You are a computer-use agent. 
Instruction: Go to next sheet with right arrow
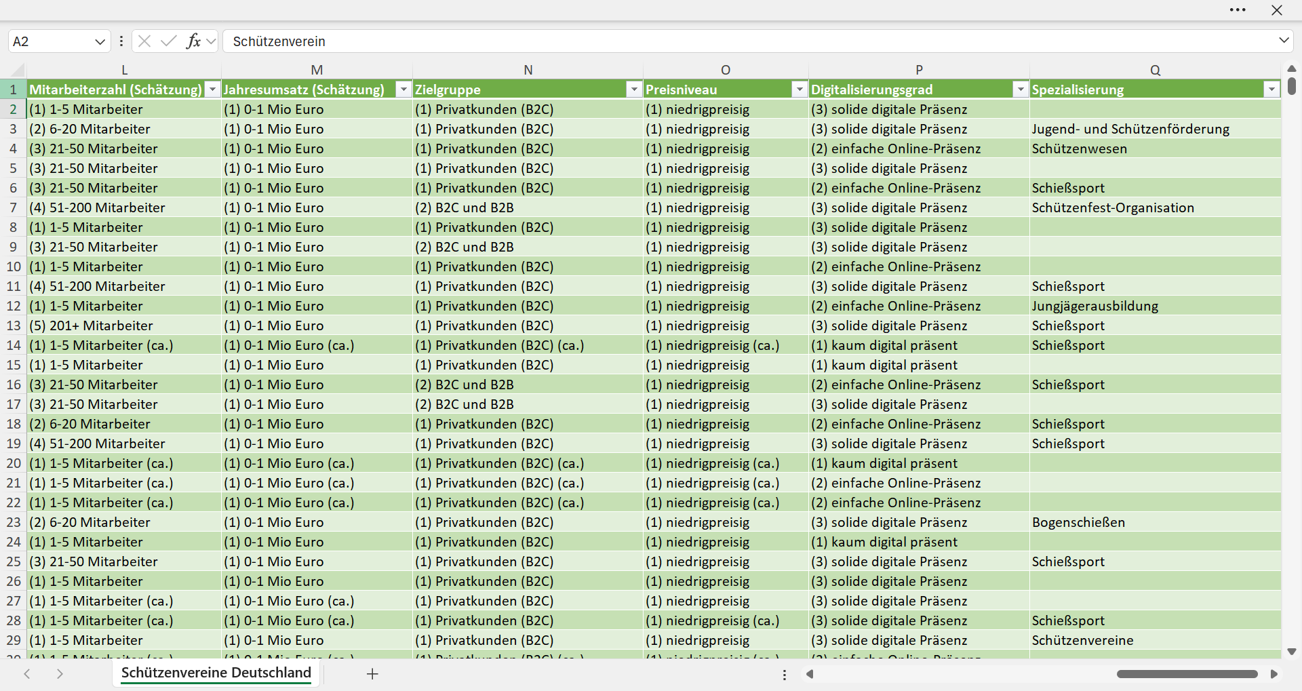point(60,673)
